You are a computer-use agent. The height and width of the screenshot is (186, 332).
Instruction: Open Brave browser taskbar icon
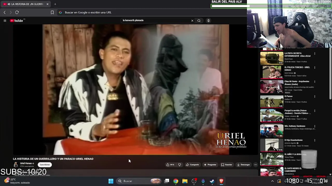click(221, 181)
